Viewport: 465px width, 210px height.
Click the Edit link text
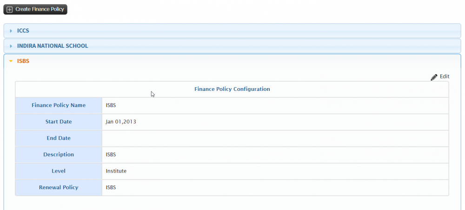[445, 76]
